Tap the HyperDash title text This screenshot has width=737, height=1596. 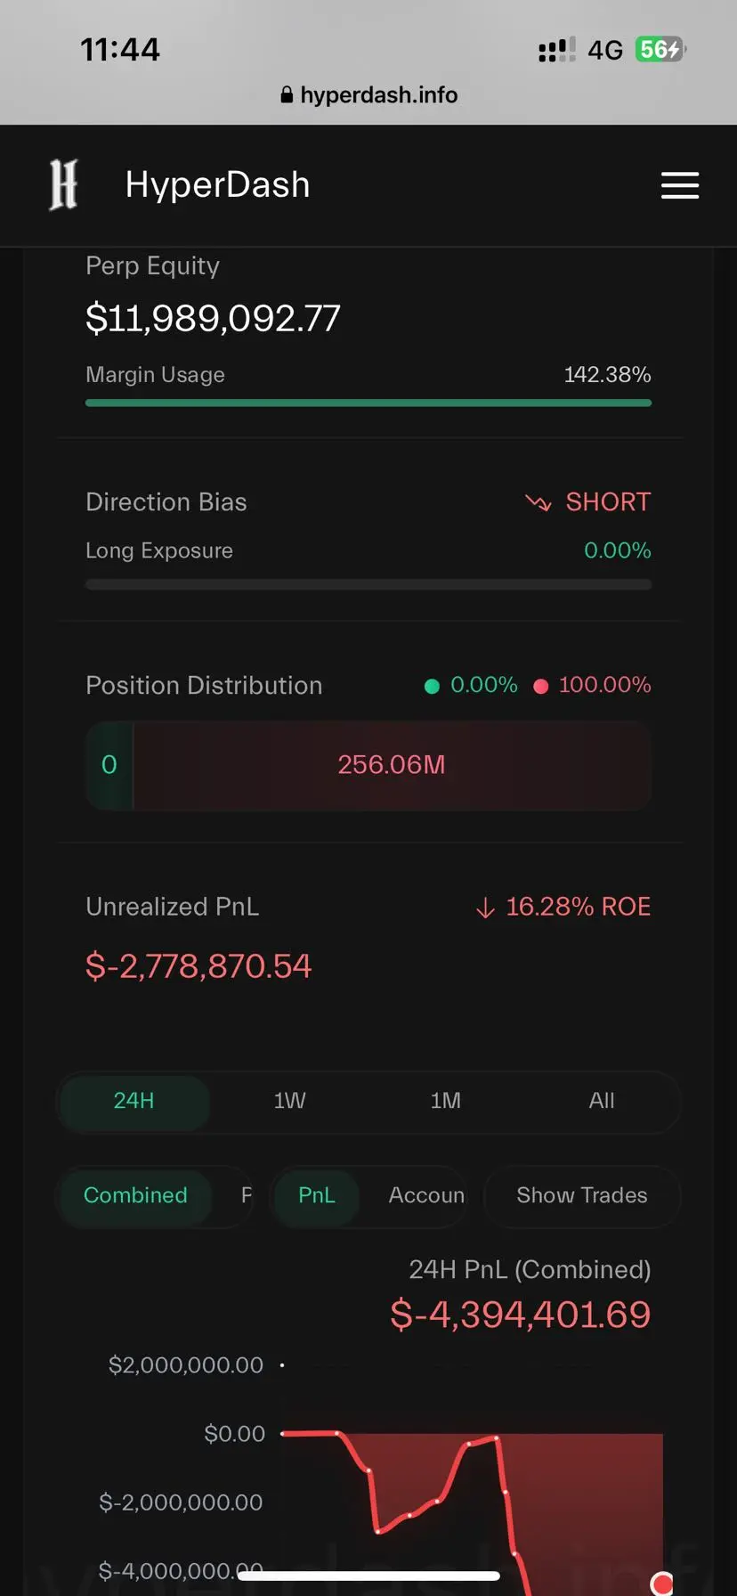point(218,185)
